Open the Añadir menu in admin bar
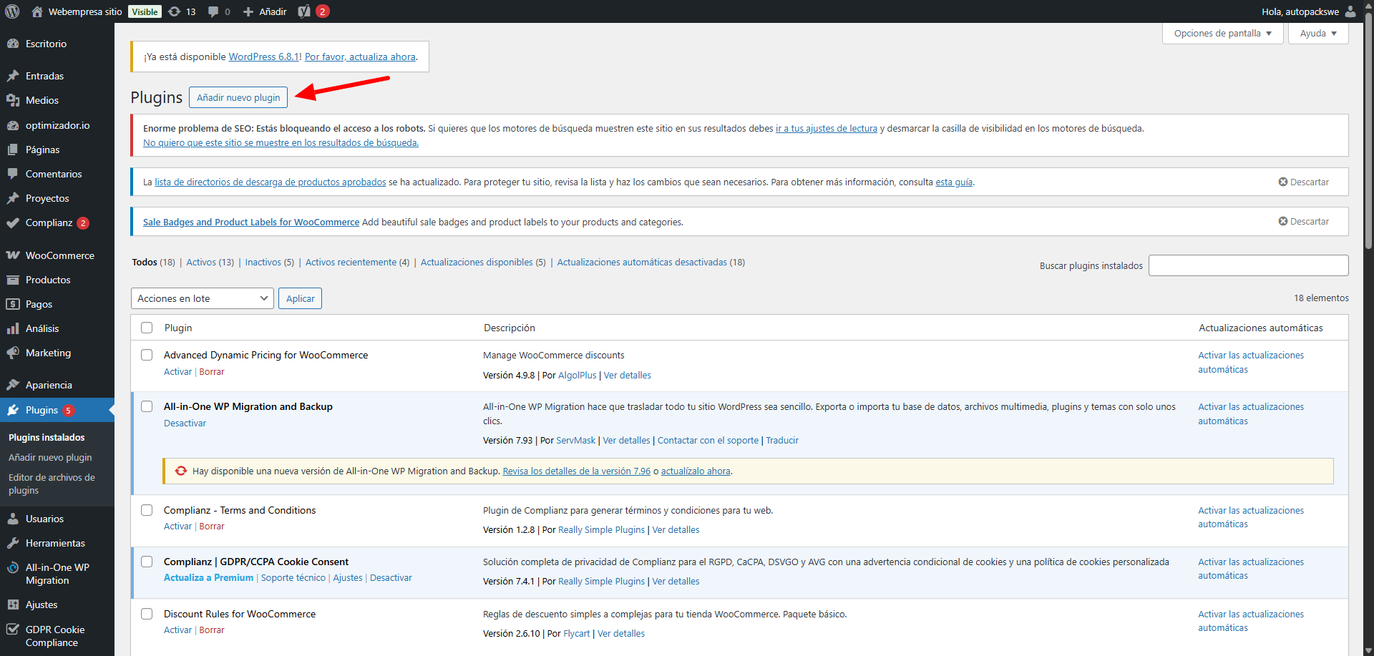The height and width of the screenshot is (656, 1374). point(265,11)
